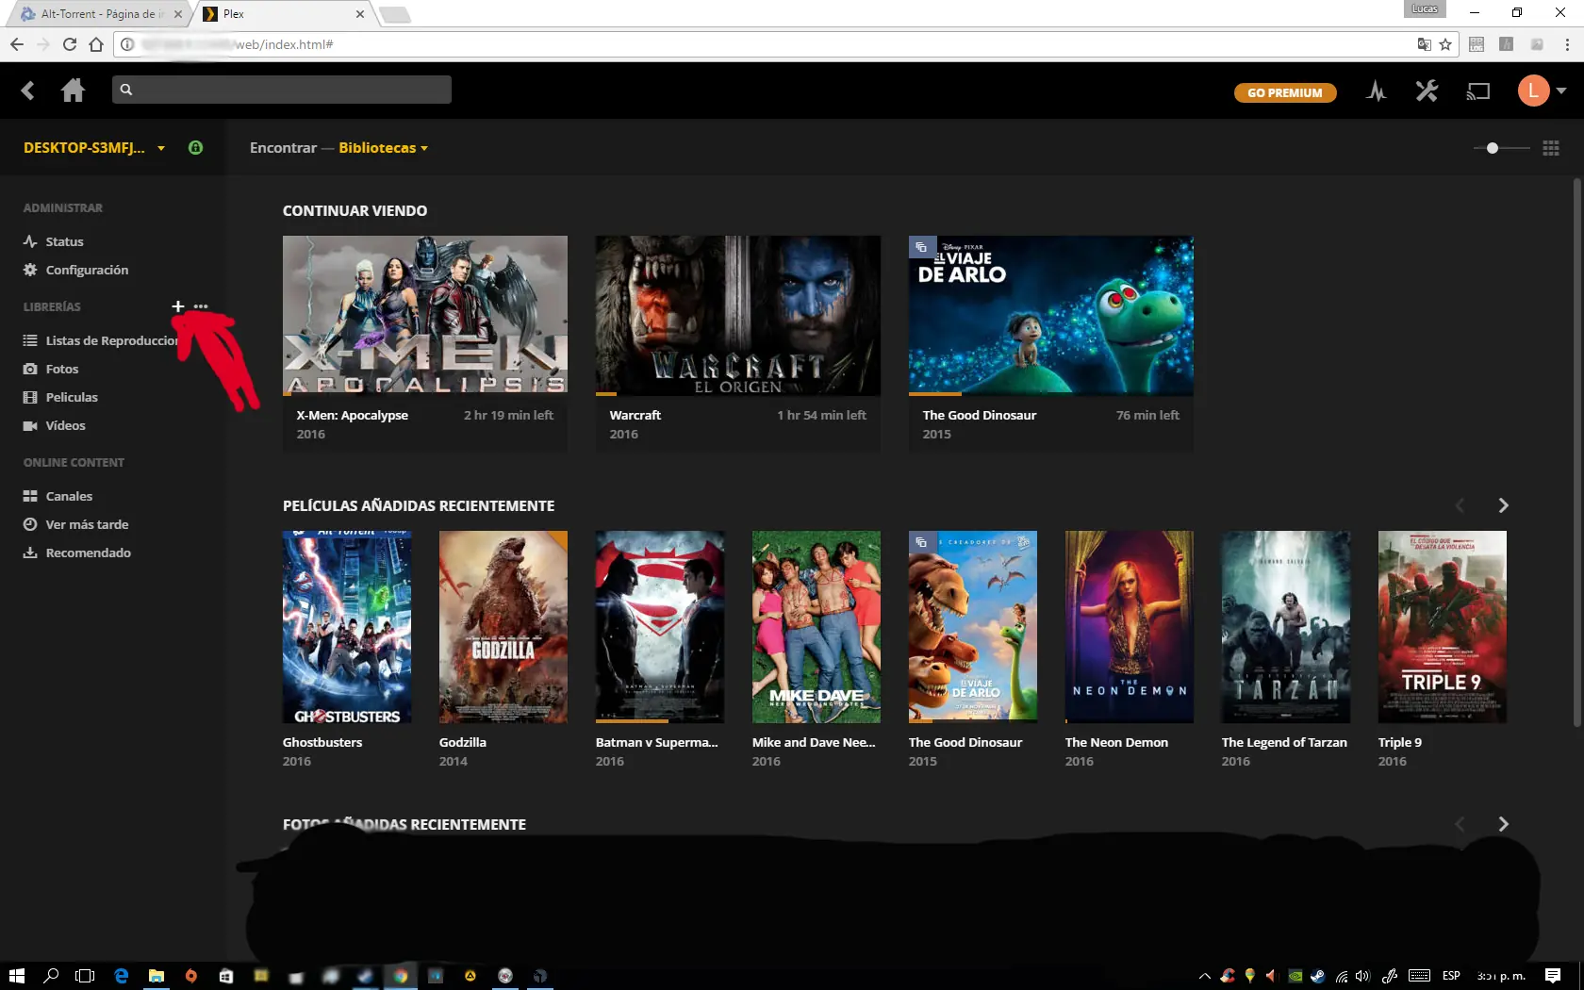Expand the Bibliotecas dropdown
The image size is (1584, 990).
pyautogui.click(x=384, y=148)
